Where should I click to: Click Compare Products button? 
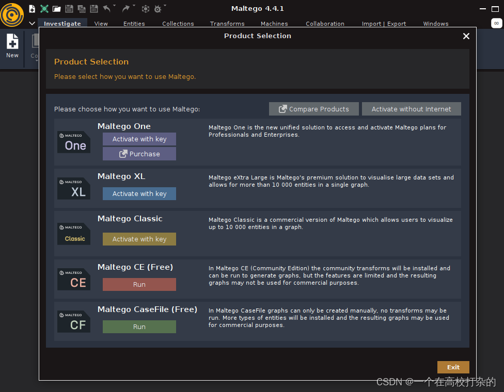coord(314,109)
